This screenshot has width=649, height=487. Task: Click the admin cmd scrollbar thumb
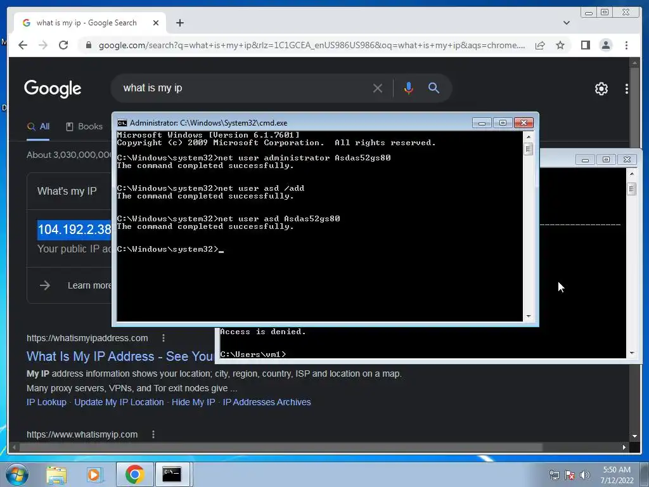coord(528,148)
